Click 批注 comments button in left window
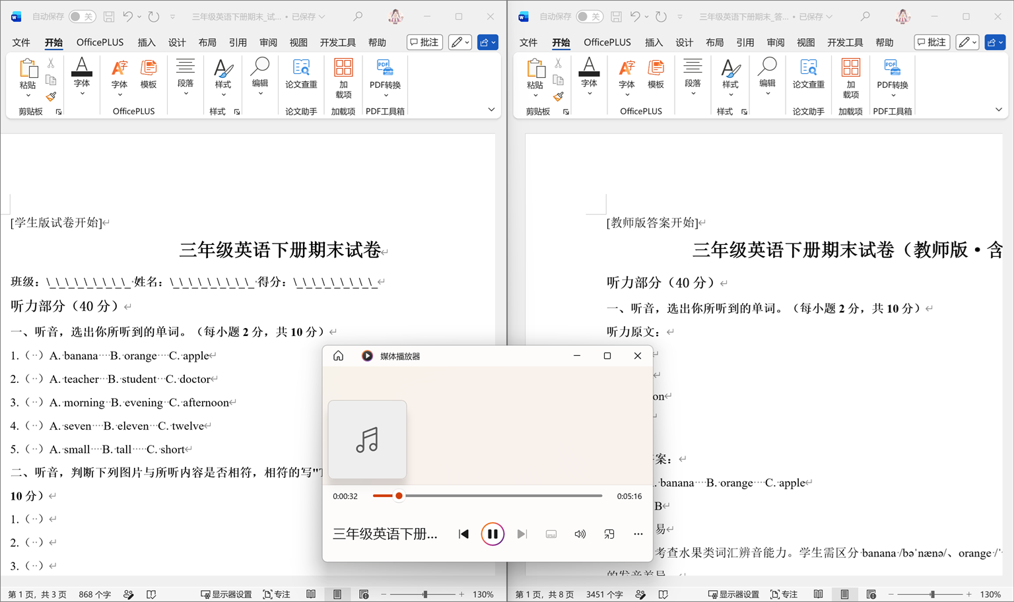 pos(424,42)
